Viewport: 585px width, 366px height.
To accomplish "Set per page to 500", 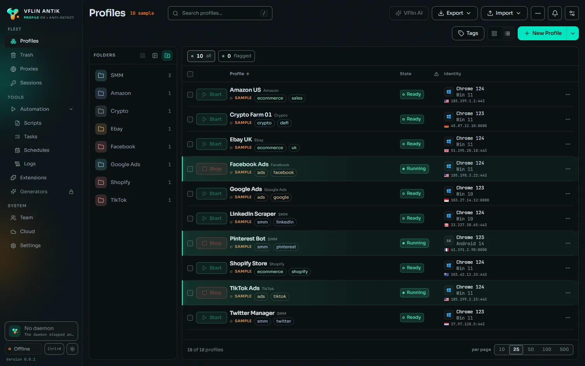I will (x=564, y=349).
